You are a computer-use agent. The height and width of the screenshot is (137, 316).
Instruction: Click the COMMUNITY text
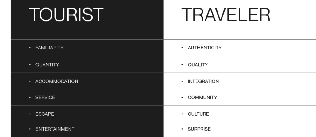point(202,98)
